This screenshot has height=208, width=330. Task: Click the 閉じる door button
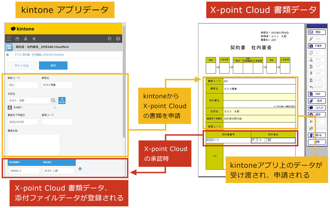(317, 135)
